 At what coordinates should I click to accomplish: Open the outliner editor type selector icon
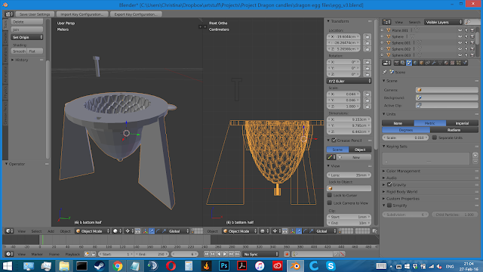386,22
